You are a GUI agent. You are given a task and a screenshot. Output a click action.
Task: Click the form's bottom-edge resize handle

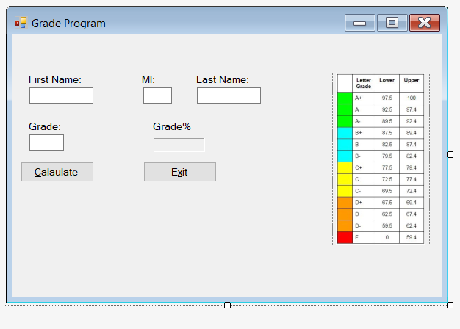point(227,305)
